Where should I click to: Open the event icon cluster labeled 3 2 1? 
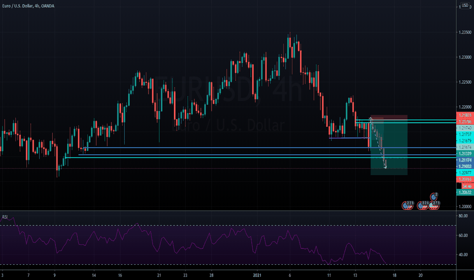pos(423,206)
